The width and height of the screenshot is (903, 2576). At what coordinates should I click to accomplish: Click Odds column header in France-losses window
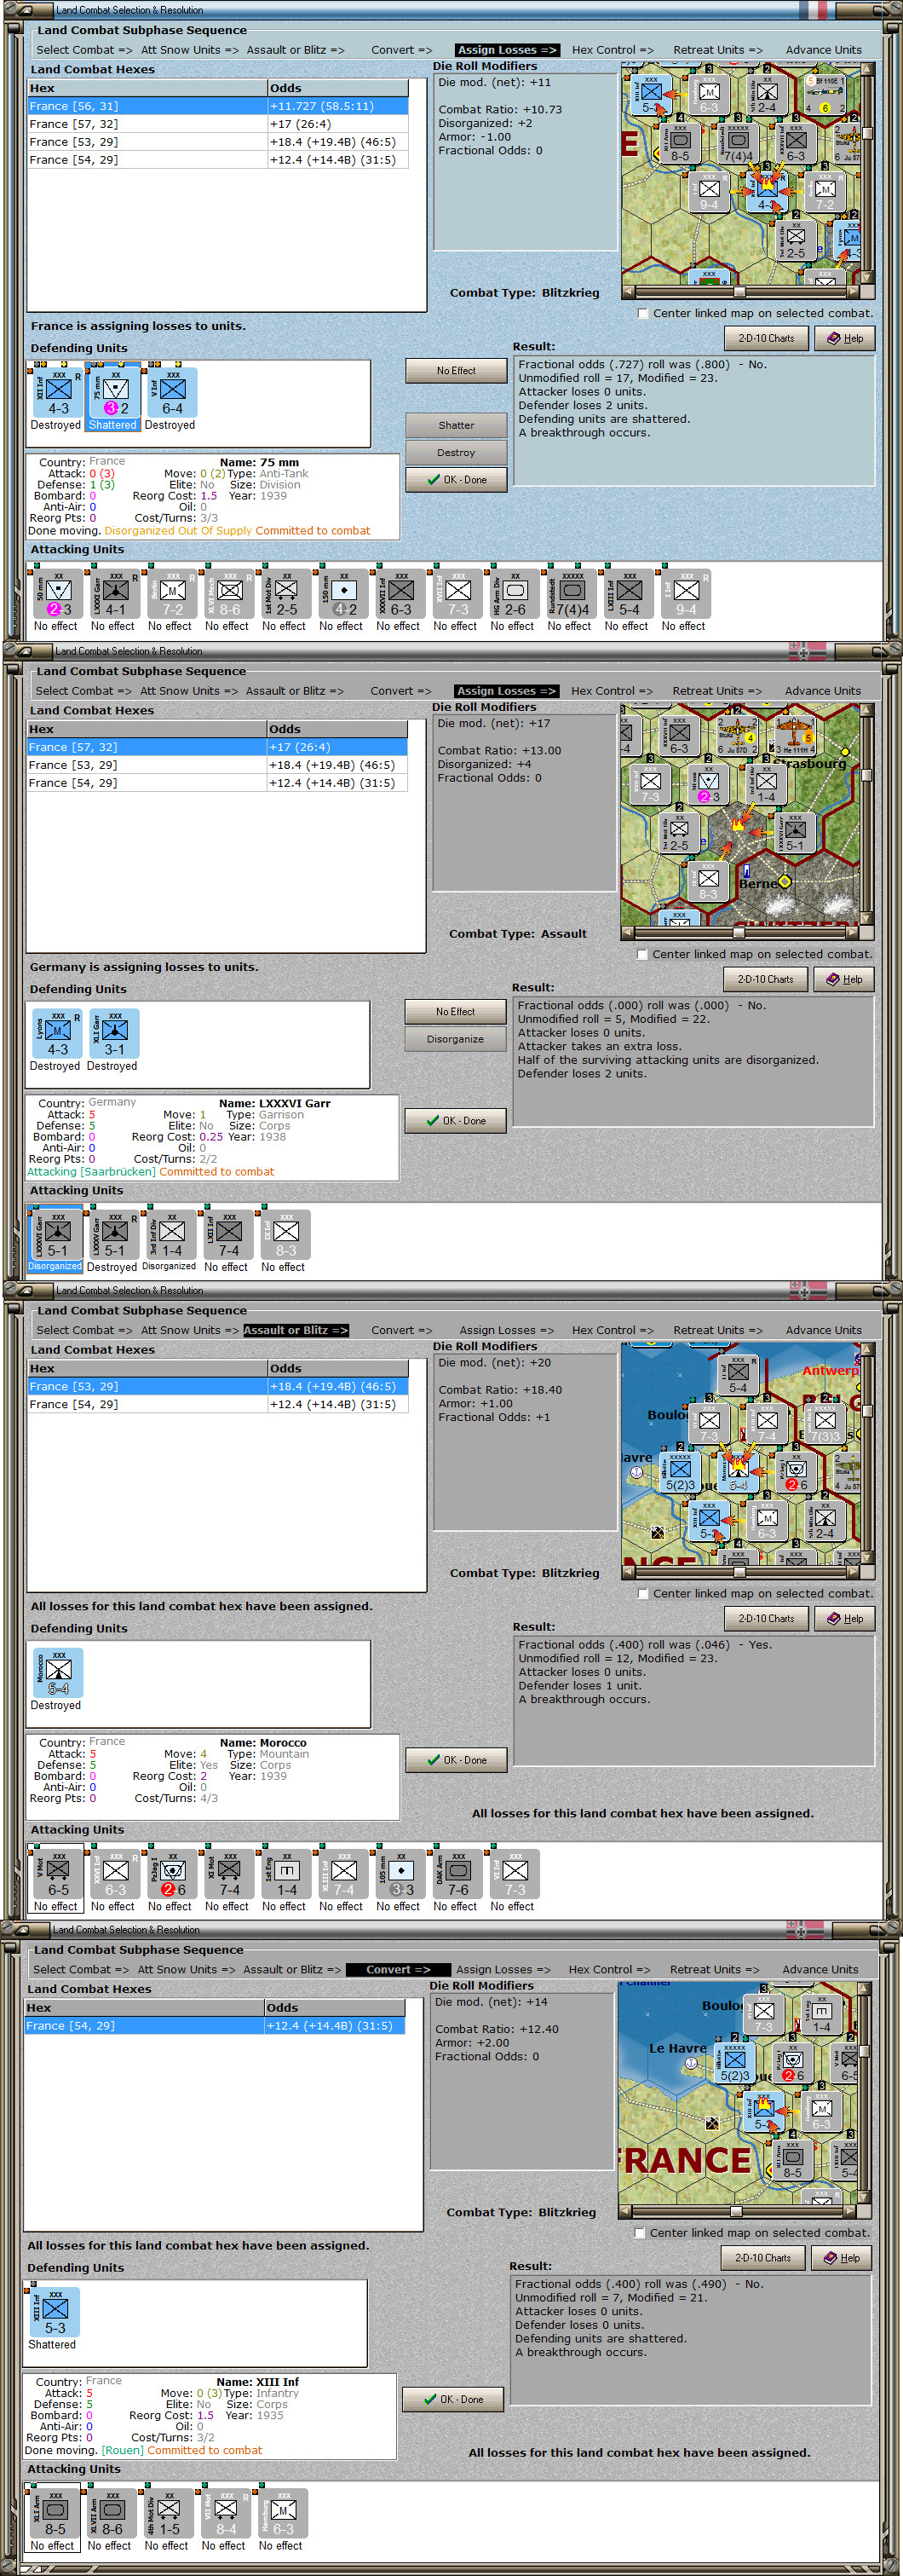pyautogui.click(x=337, y=88)
